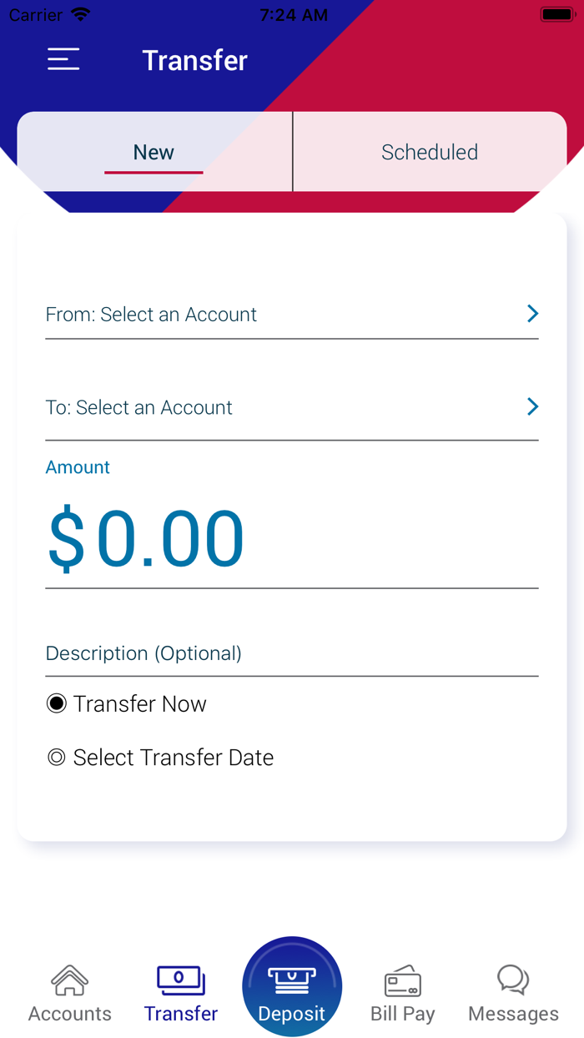The image size is (584, 1038).
Task: Open the hamburger side menu
Action: [63, 59]
